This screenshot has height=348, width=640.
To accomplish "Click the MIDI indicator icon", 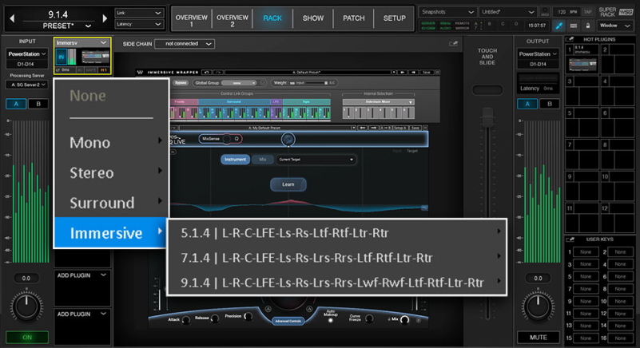I will 545,12.
